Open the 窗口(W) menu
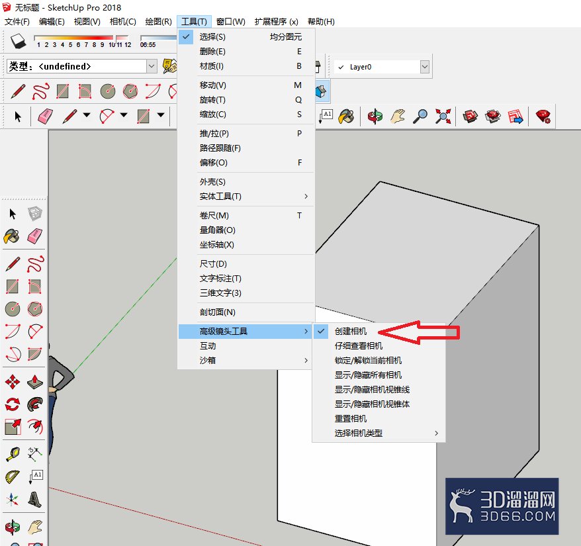This screenshot has width=581, height=546. [x=231, y=21]
